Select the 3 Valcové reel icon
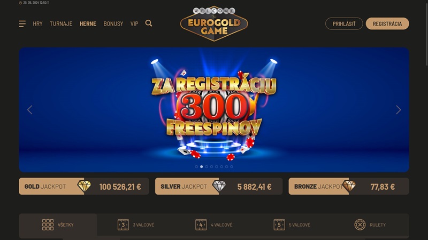The image size is (428, 240). [123, 225]
